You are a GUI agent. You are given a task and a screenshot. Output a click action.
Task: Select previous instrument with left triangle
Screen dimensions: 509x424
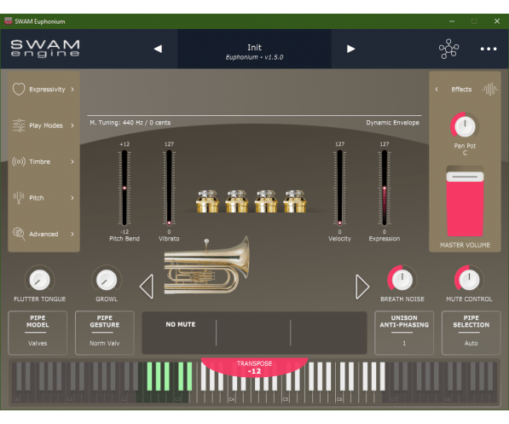147,287
